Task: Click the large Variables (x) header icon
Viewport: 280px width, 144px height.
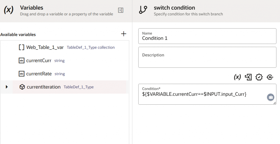Action: tap(8, 10)
